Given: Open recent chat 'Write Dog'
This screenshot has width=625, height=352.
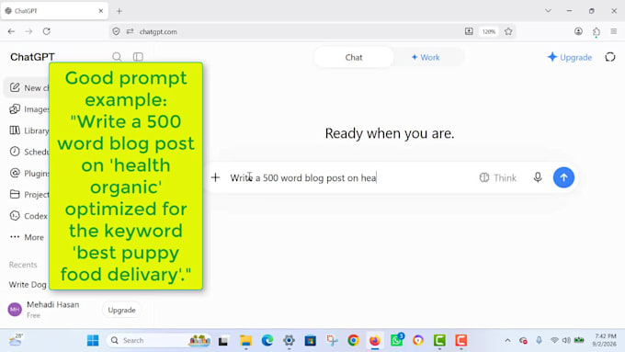Looking at the screenshot, I should point(27,284).
